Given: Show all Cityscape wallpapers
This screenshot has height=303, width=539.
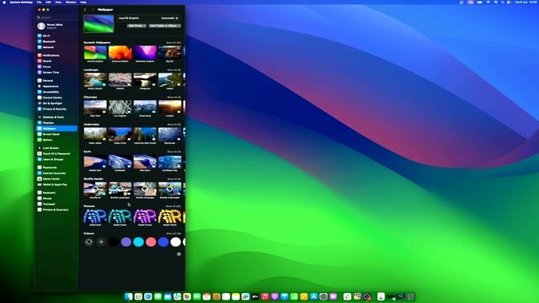Looking at the screenshot, I should pyautogui.click(x=173, y=98).
